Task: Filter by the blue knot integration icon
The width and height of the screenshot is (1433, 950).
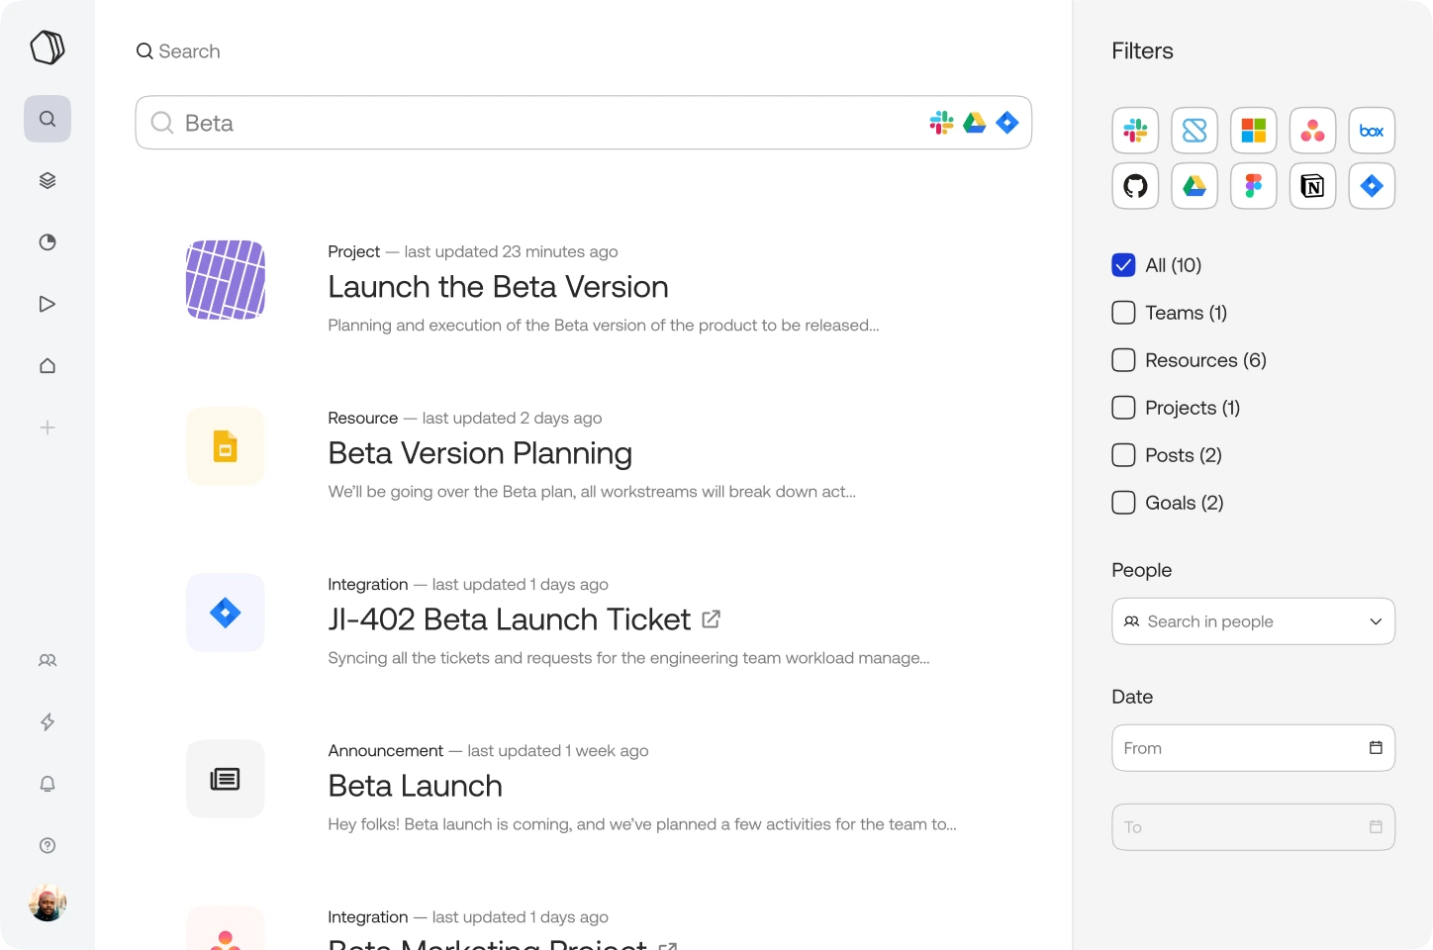Action: 1194,131
